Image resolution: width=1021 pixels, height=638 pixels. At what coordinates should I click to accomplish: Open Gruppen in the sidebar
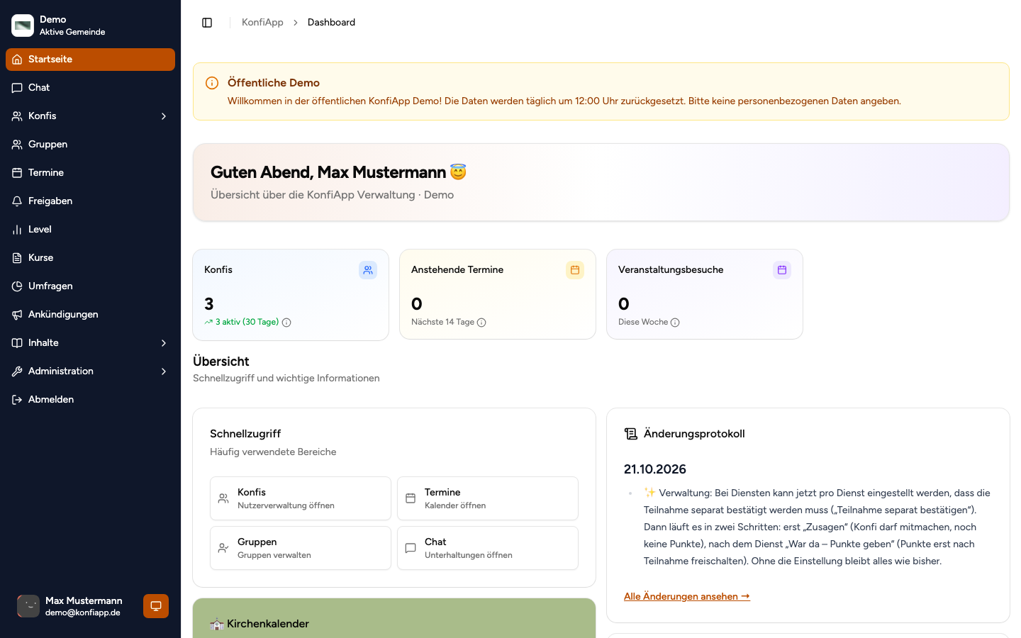click(90, 145)
